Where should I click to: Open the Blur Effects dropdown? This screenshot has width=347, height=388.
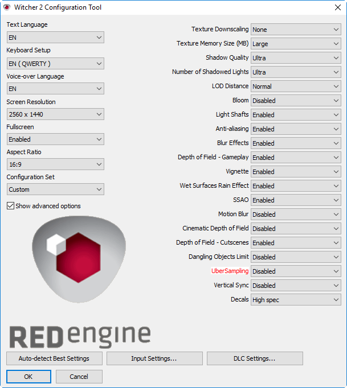tap(296, 143)
